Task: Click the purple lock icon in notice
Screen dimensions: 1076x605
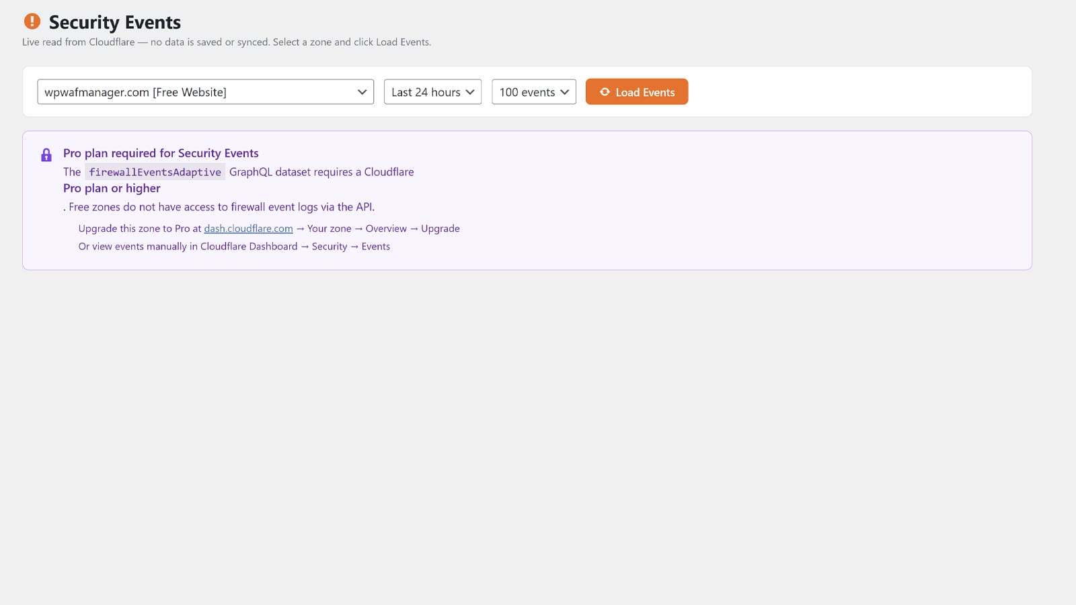Action: click(x=46, y=155)
